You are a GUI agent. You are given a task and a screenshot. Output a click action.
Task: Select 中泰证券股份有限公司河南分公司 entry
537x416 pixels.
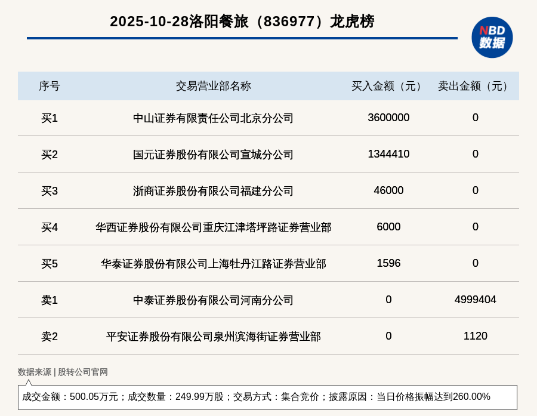point(213,300)
